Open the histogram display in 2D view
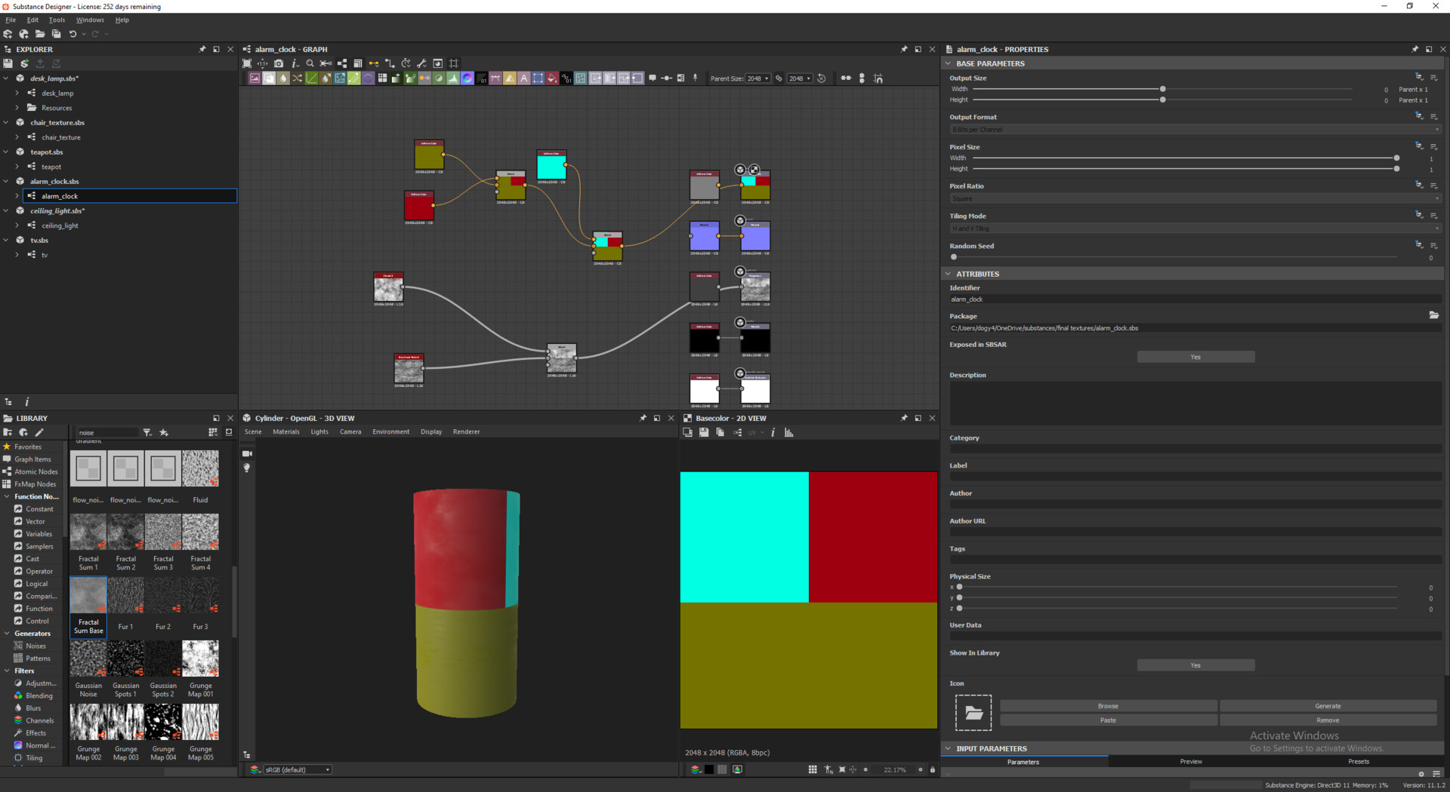 tap(788, 433)
